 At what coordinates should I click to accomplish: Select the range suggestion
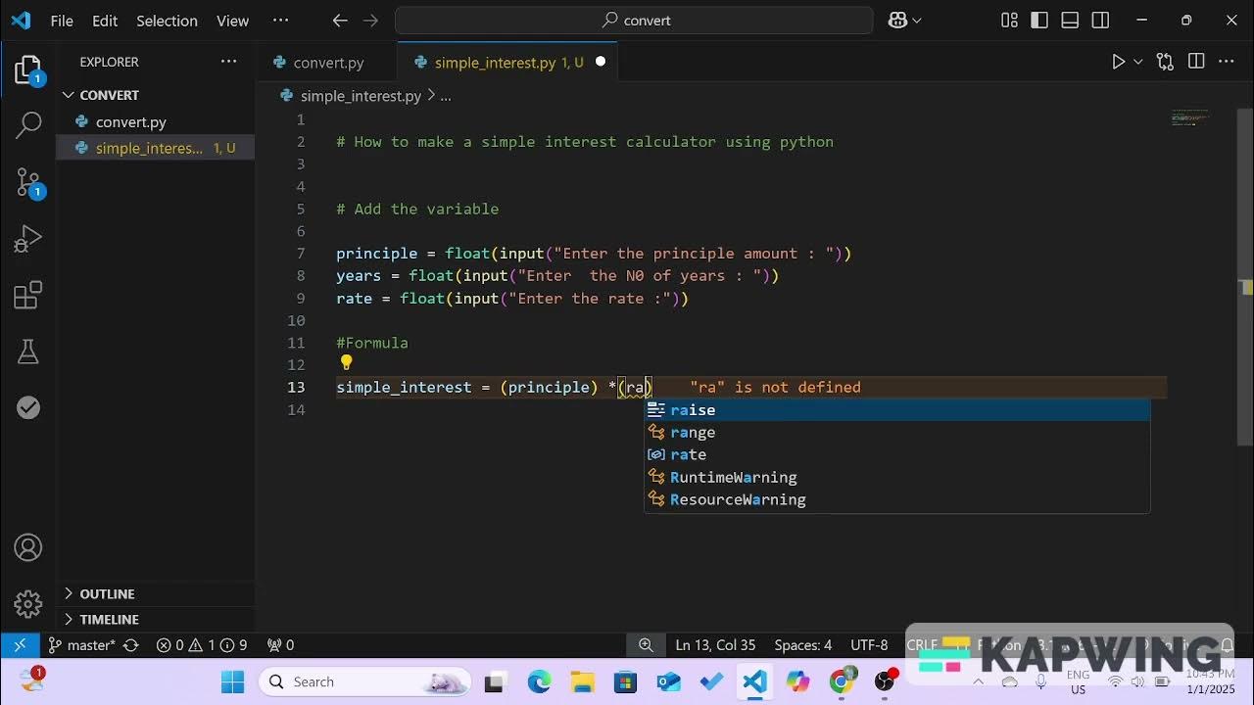[896, 433]
